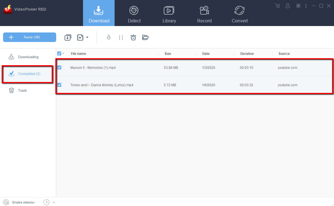Click the start download arrow icon
This screenshot has width=334, height=206.
(x=109, y=38)
